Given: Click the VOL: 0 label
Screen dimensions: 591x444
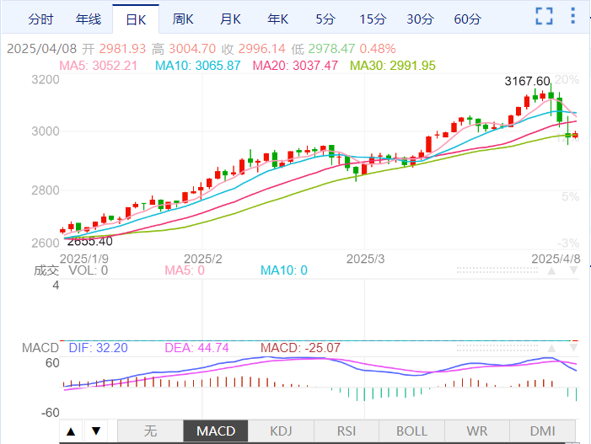Looking at the screenshot, I should pos(89,270).
